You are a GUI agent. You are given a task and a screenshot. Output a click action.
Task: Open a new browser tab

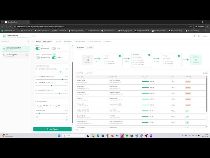point(32,22)
